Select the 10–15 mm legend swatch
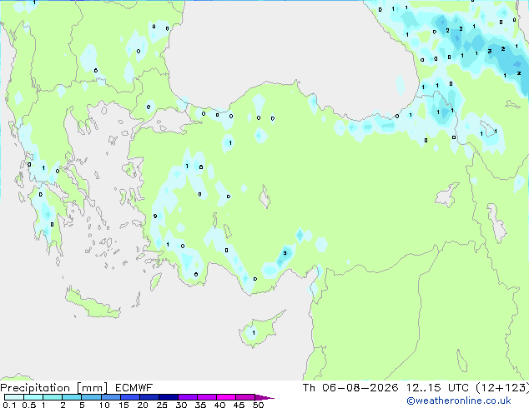529x408 pixels. [x=110, y=397]
